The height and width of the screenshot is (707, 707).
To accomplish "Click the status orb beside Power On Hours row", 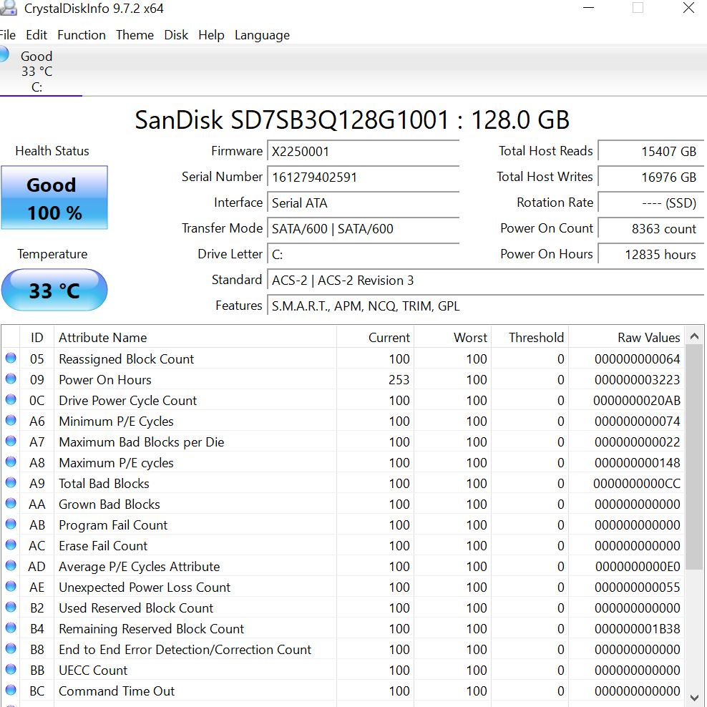I will click(11, 379).
